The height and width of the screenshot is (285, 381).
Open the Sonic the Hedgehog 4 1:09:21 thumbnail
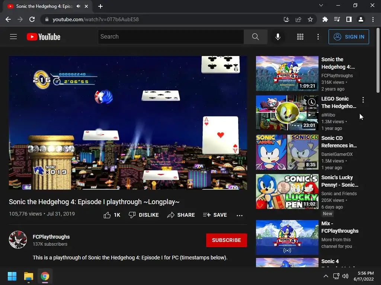point(287,73)
